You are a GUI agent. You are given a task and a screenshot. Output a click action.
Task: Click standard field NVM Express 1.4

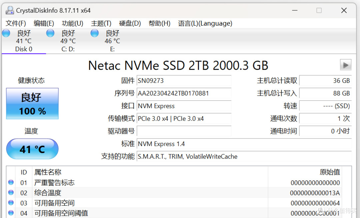point(244,144)
